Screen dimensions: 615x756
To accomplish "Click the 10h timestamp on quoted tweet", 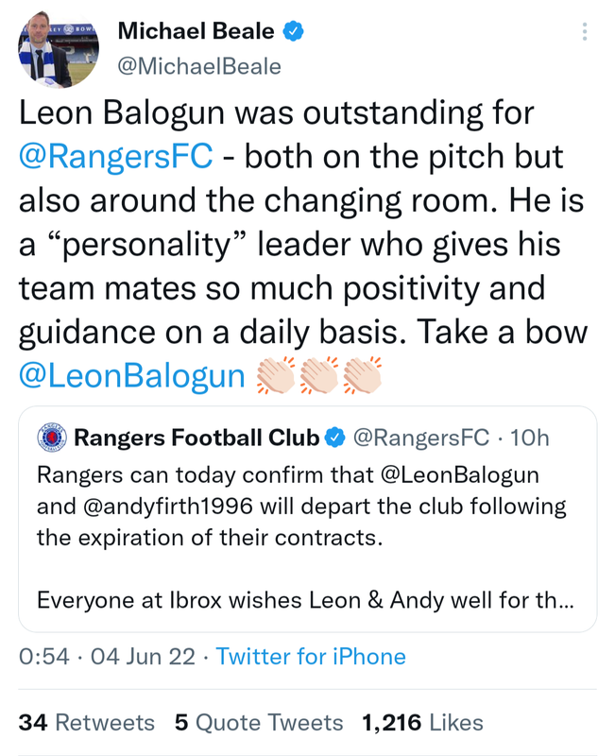I will click(529, 438).
